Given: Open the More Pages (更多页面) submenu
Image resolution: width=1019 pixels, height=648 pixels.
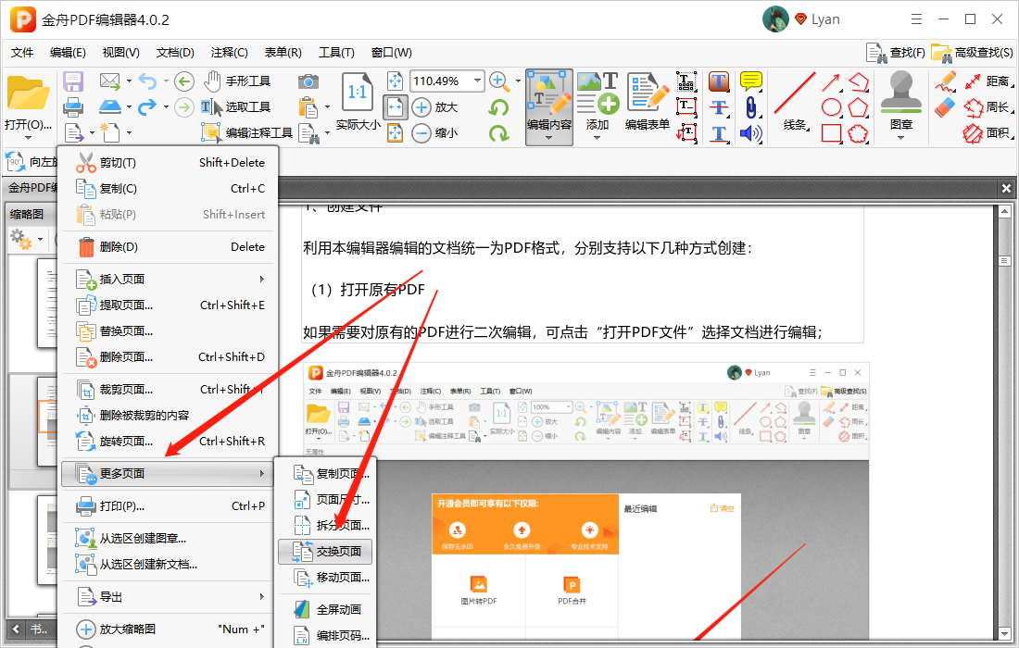Looking at the screenshot, I should [x=167, y=473].
